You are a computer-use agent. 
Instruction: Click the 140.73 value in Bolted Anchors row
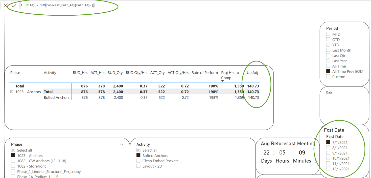click(253, 98)
